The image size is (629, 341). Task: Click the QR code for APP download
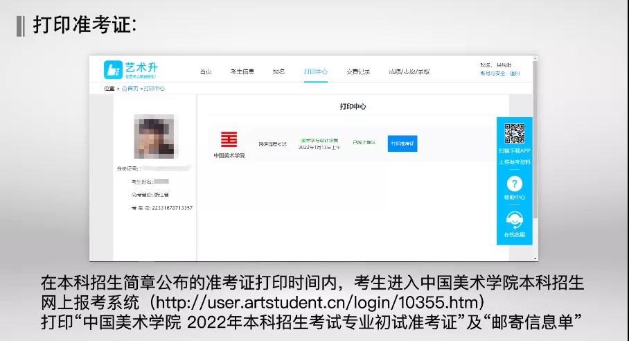point(514,134)
